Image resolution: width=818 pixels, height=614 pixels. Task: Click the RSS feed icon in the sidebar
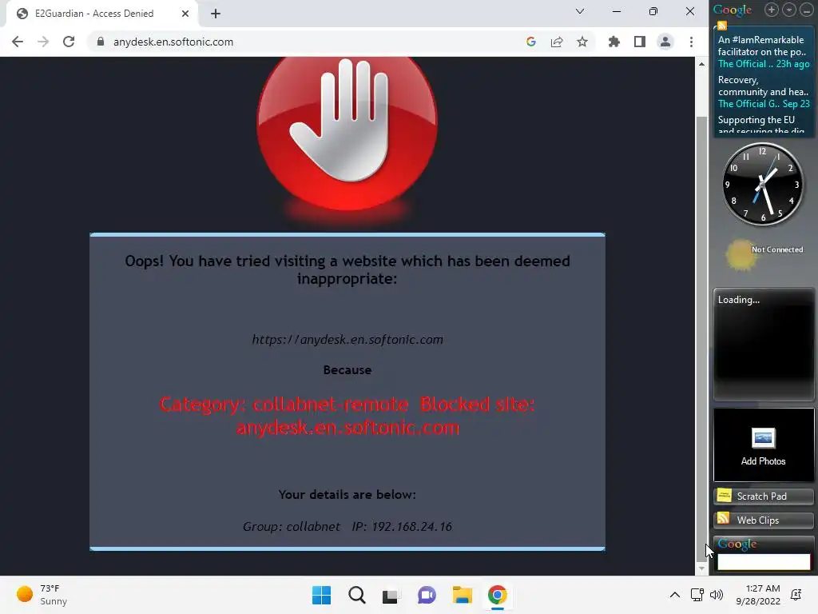(x=722, y=26)
